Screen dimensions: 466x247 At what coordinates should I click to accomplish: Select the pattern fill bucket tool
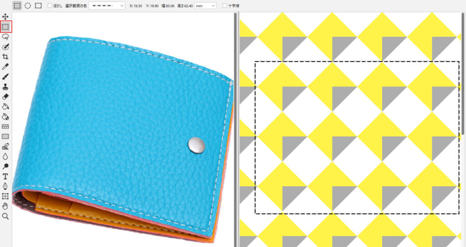point(5,116)
